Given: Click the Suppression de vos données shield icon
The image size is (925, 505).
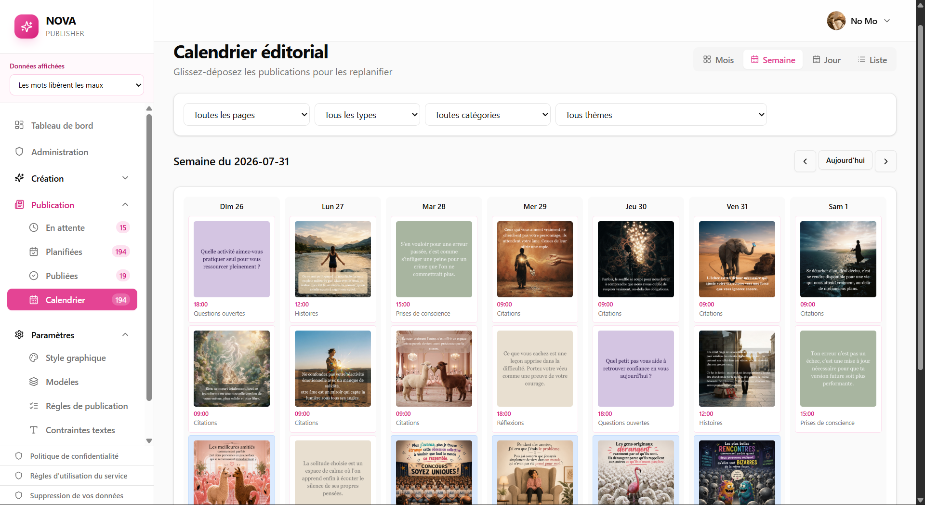Looking at the screenshot, I should [x=19, y=495].
